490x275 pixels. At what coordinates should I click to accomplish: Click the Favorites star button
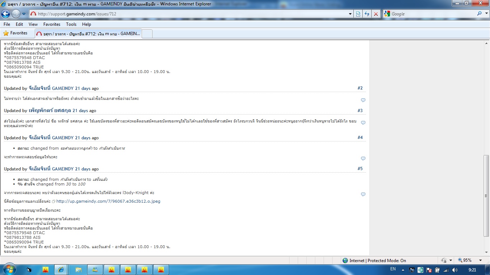pyautogui.click(x=15, y=33)
